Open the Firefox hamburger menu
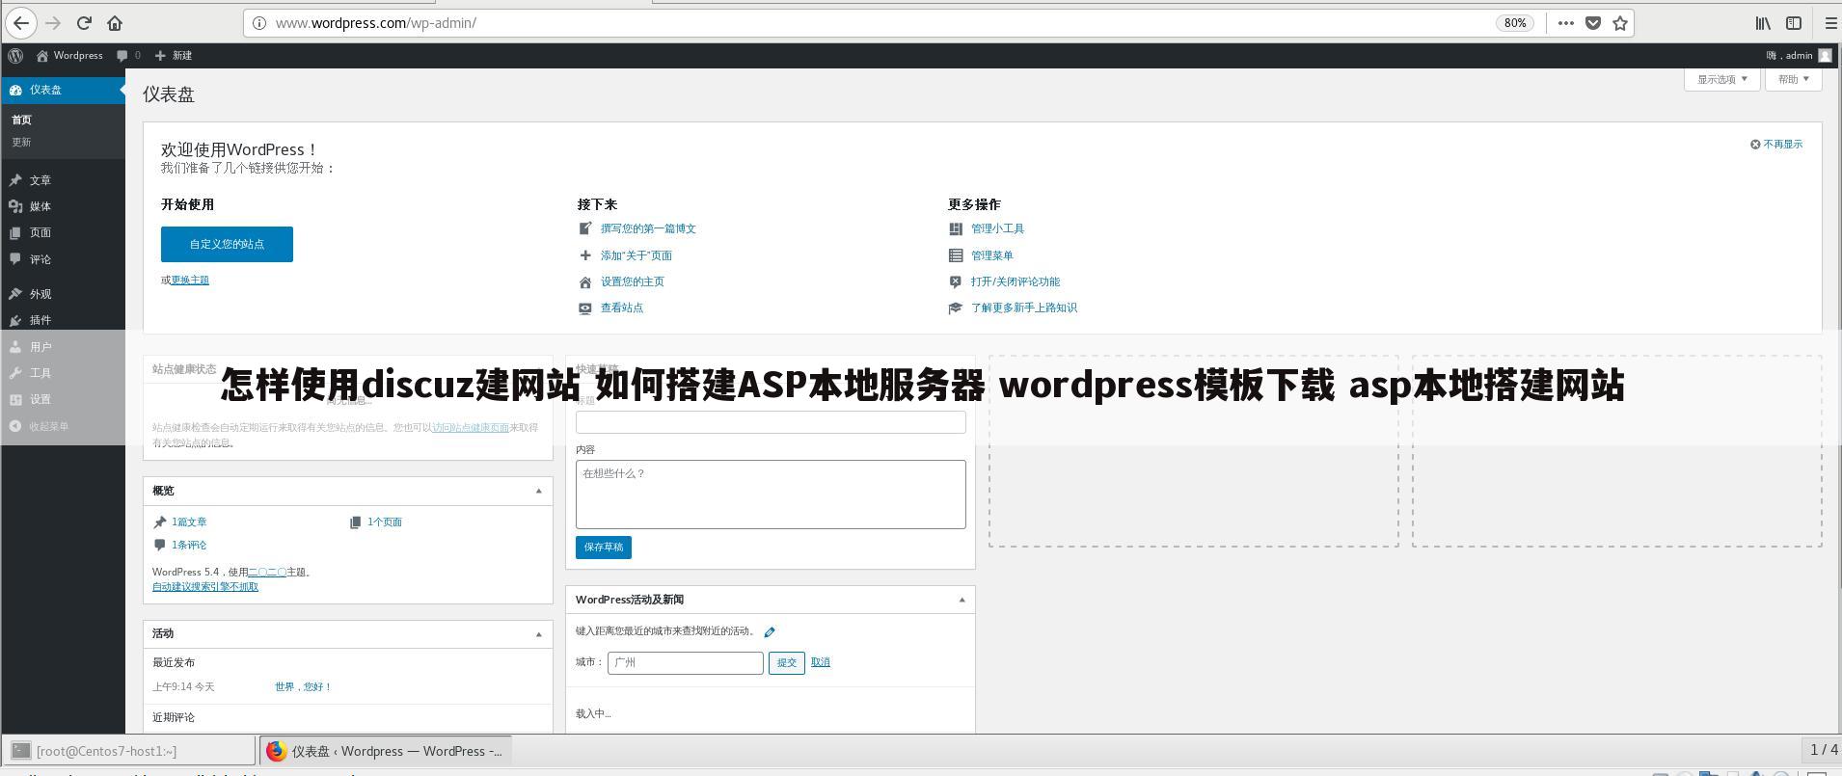 [1830, 23]
